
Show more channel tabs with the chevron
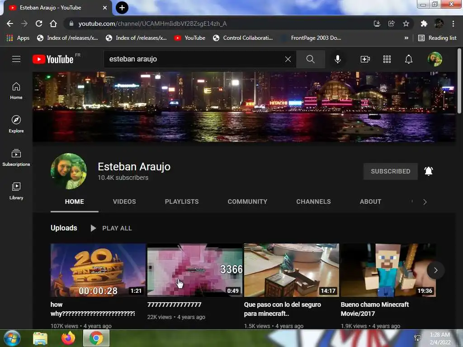(425, 202)
